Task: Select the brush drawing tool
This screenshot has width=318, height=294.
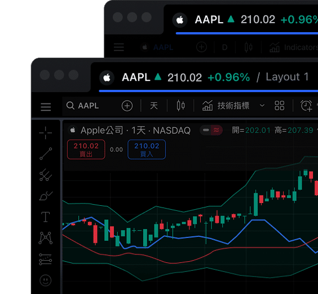Action: pos(46,196)
